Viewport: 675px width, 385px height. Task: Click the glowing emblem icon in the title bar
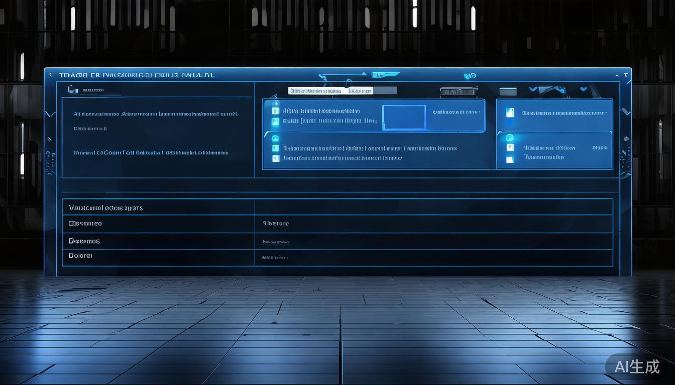click(470, 76)
